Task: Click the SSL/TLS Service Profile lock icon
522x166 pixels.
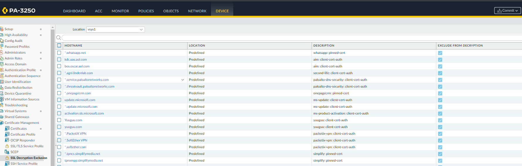Action: point(7,146)
